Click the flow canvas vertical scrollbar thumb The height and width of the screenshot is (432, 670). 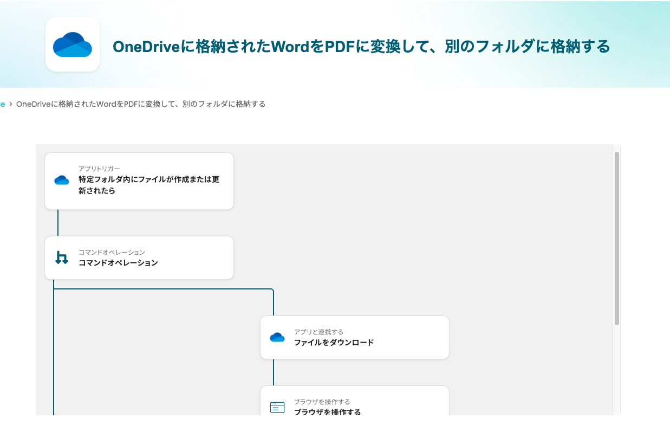(616, 238)
